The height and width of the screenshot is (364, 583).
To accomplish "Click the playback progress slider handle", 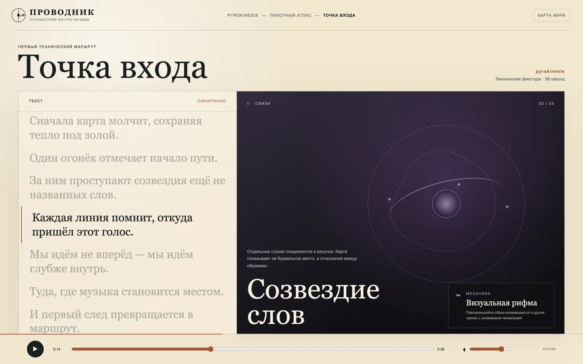I will 211,349.
